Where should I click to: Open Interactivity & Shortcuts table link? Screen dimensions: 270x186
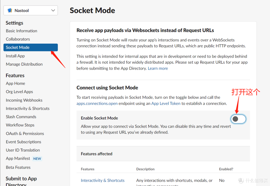pos(102,180)
